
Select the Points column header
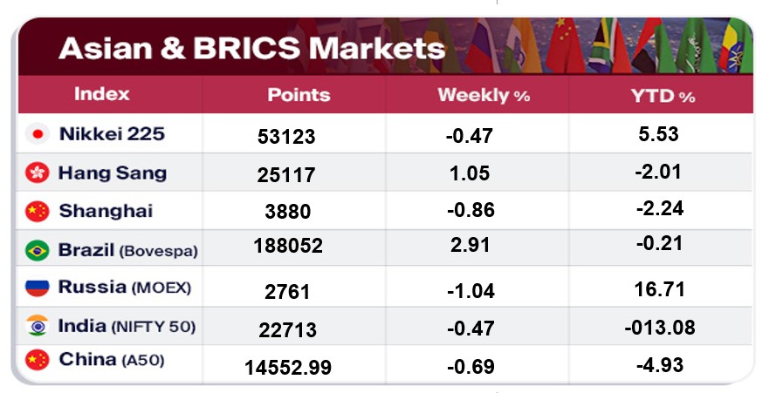(x=299, y=95)
